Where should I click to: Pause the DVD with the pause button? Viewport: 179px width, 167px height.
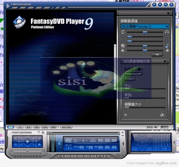pyautogui.click(x=22, y=144)
